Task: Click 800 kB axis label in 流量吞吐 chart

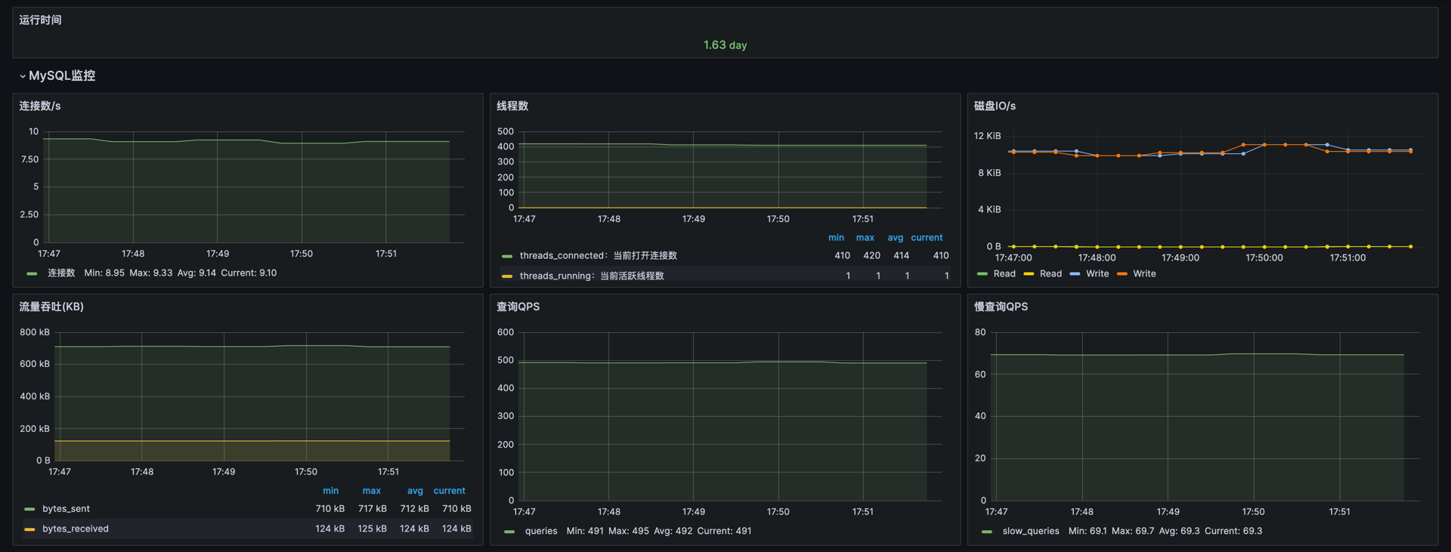Action: [35, 332]
